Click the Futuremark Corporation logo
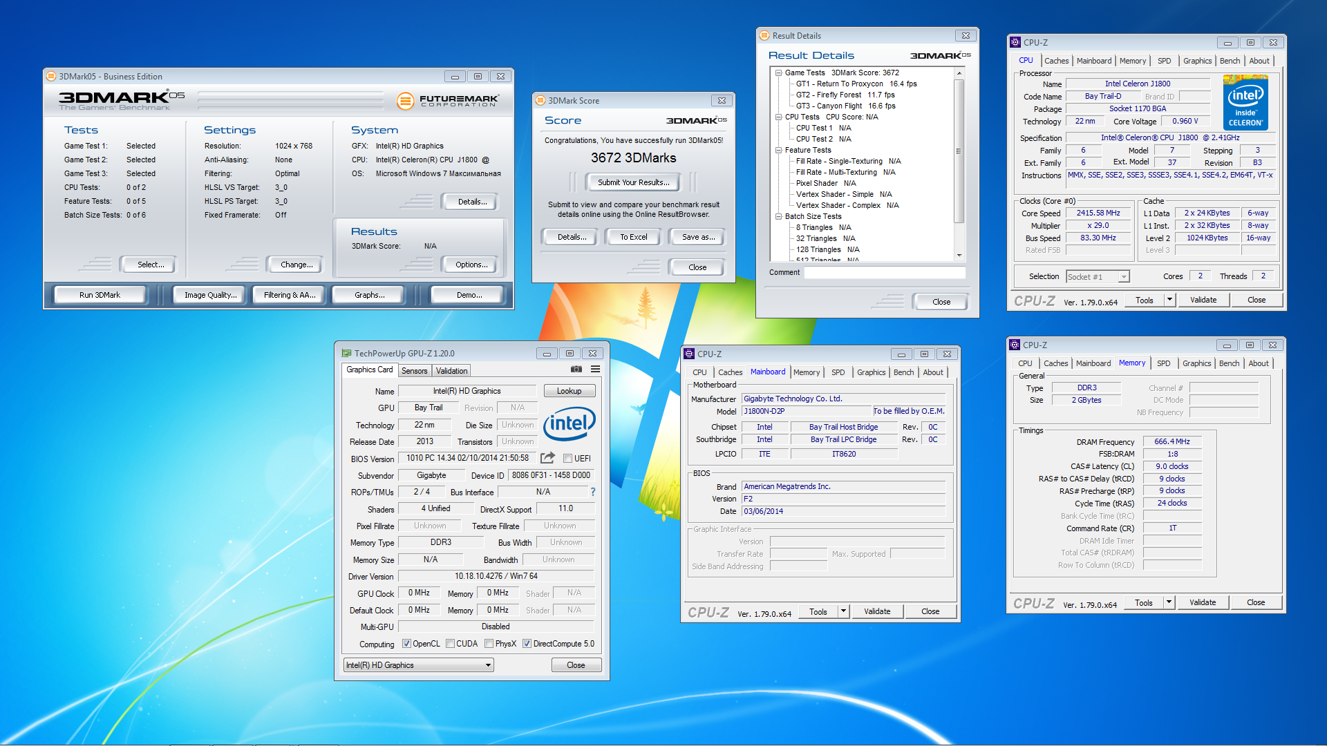Screen dimensions: 1327x746 click(x=448, y=101)
